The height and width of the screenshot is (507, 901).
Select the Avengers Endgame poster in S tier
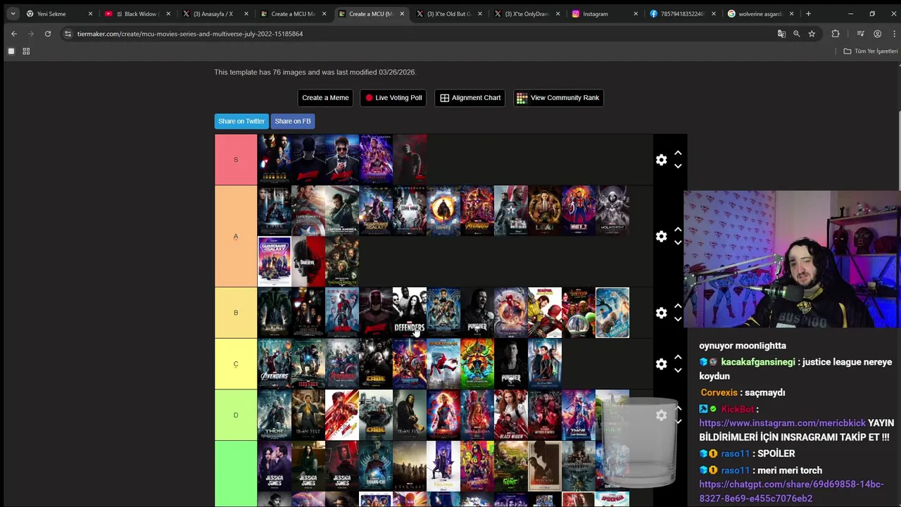(376, 160)
